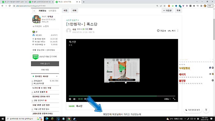This screenshot has width=215, height=121.
Task: Click the 이동 button above the post
Action: coord(66,10)
